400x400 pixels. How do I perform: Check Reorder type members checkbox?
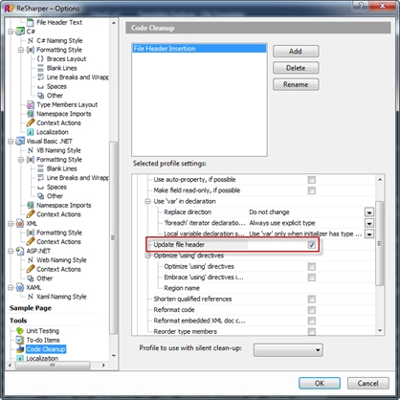coord(312,331)
